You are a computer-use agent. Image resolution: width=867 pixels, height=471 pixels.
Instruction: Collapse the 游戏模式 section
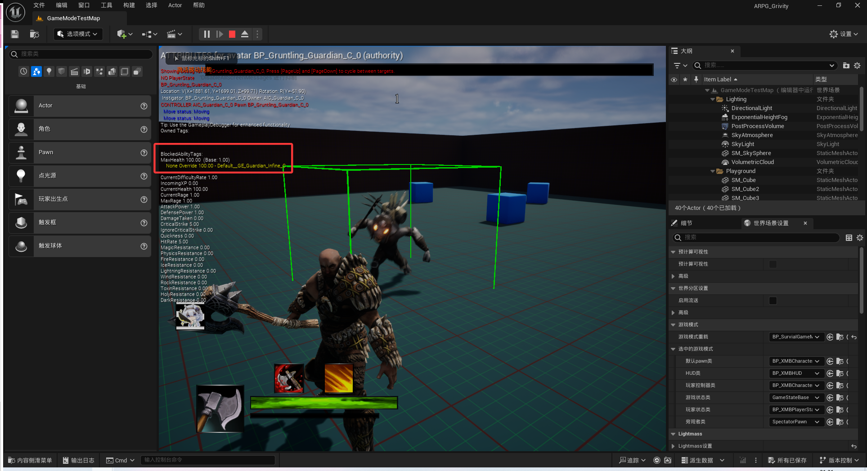coord(673,325)
